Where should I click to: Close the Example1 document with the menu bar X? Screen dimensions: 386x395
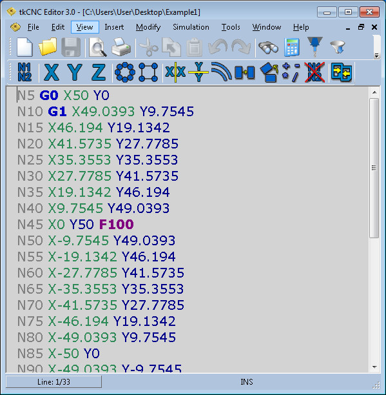(x=374, y=26)
